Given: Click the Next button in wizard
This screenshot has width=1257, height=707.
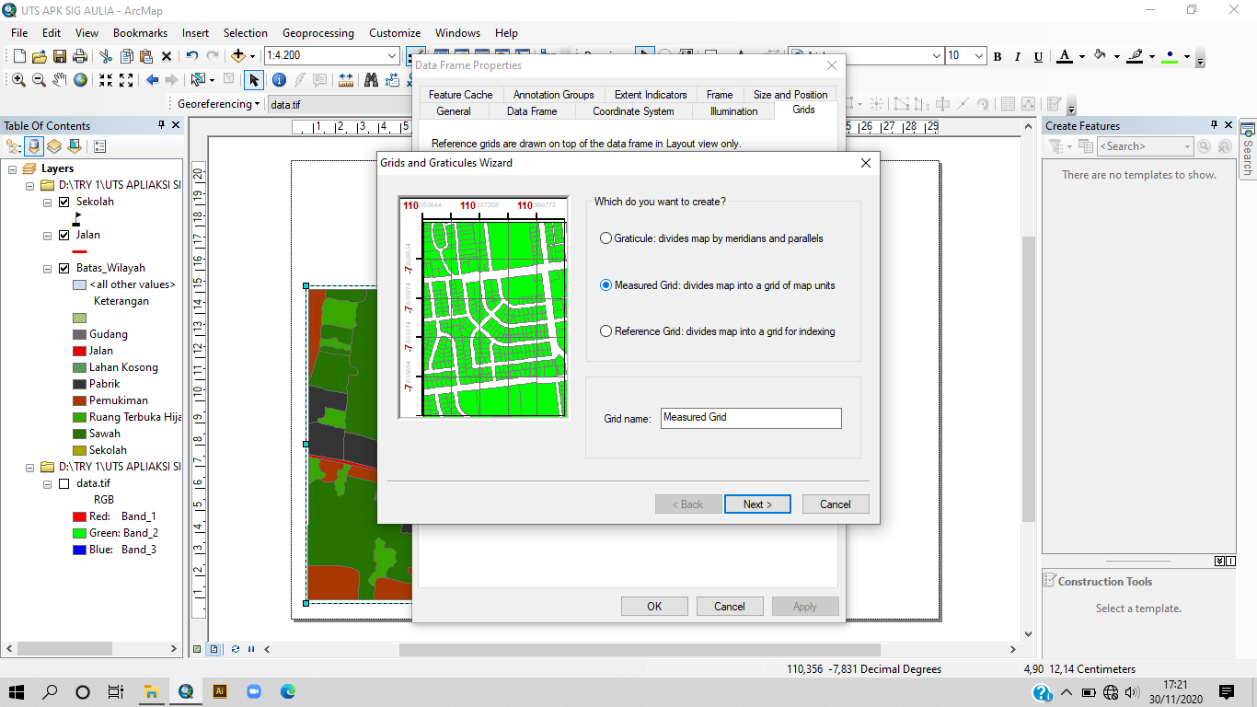Looking at the screenshot, I should [757, 504].
